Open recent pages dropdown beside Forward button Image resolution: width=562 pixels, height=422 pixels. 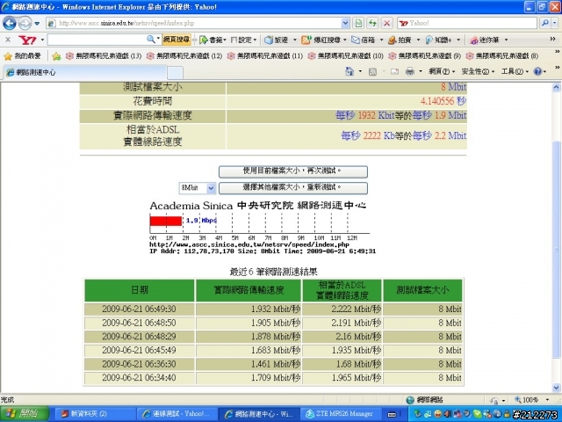click(37, 24)
